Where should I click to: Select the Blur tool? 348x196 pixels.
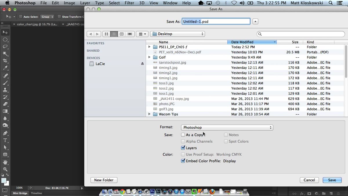(x=5, y=118)
